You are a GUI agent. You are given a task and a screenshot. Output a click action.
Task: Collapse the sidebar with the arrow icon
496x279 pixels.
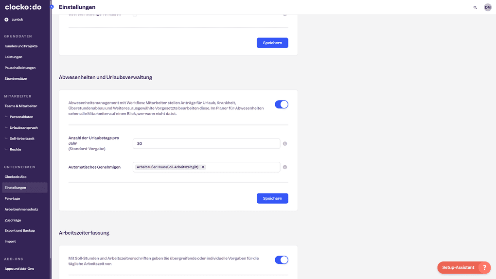point(52,7)
